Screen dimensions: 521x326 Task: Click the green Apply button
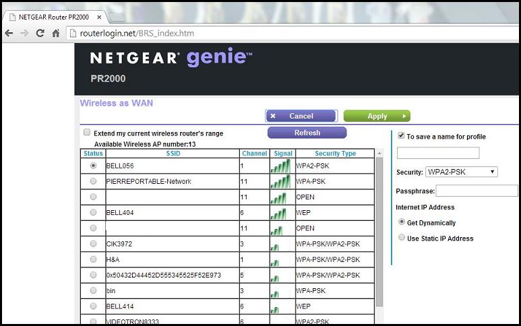(377, 116)
